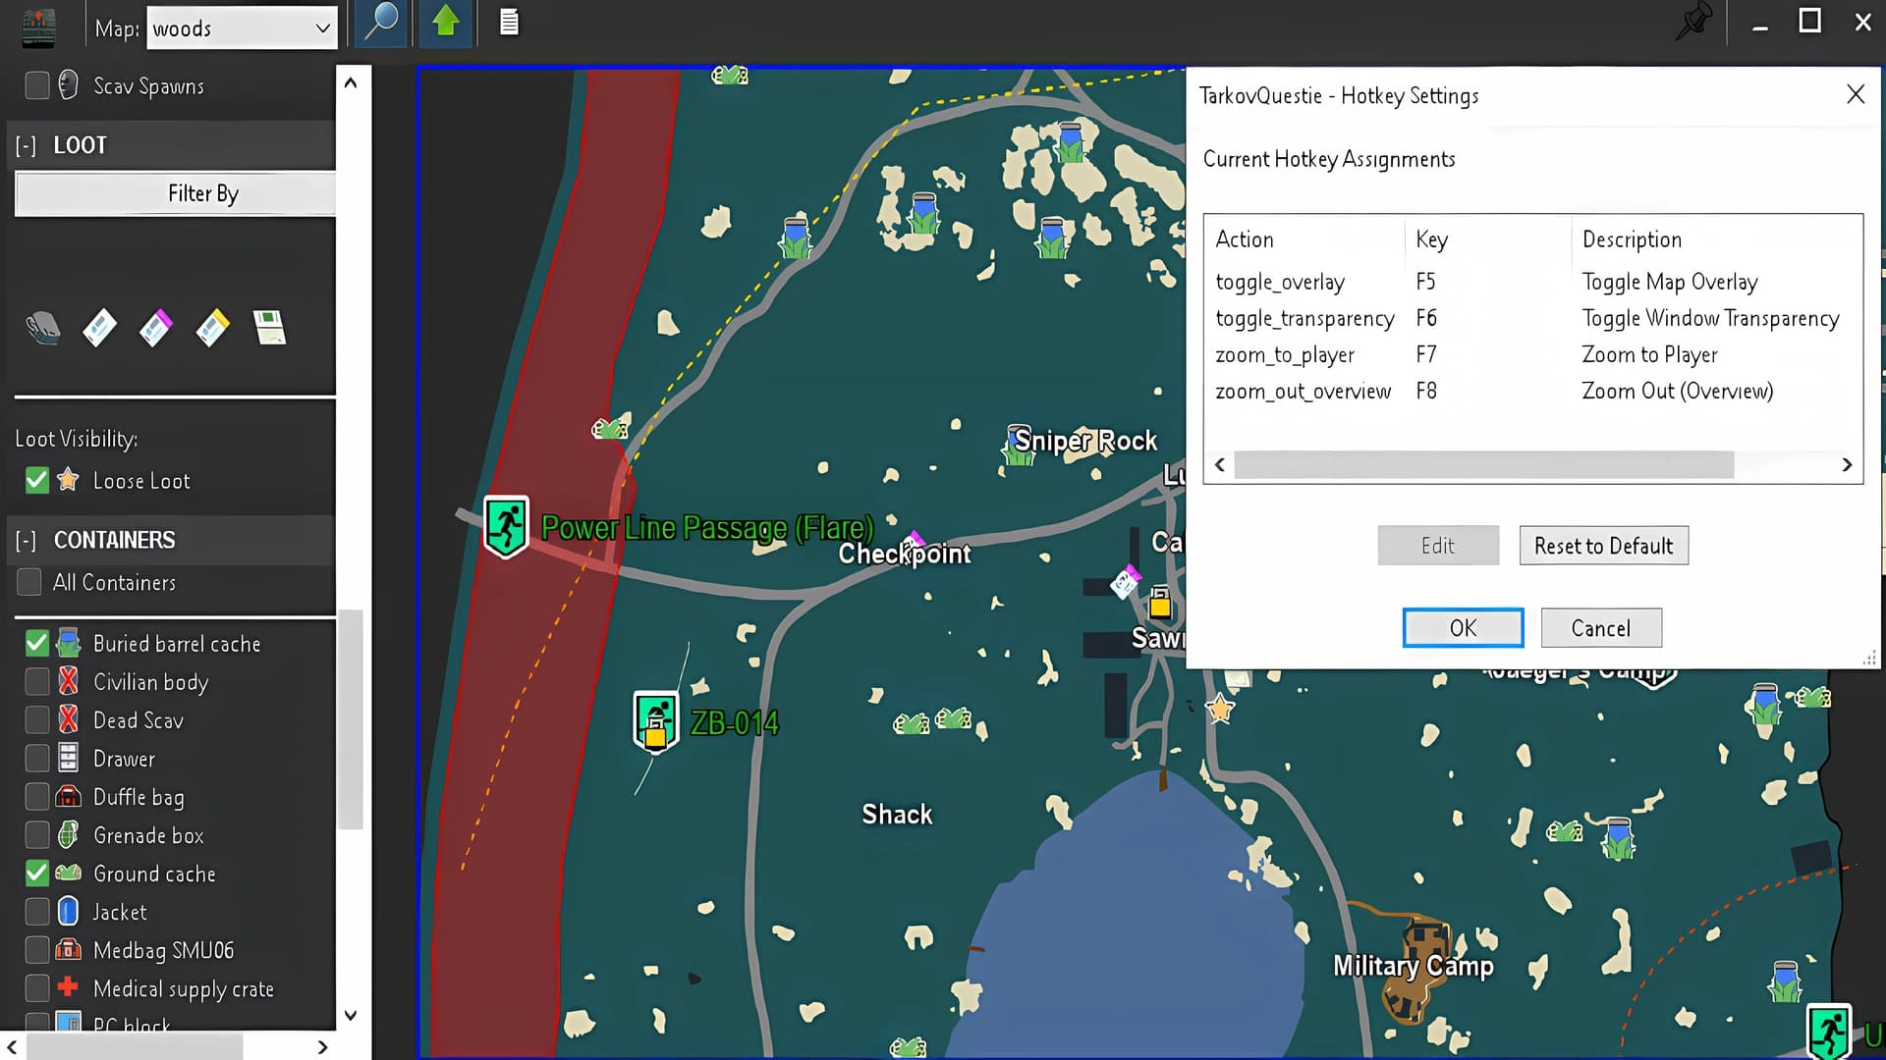1886x1060 pixels.
Task: Click hotkey table scroll right arrow
Action: 1847,465
